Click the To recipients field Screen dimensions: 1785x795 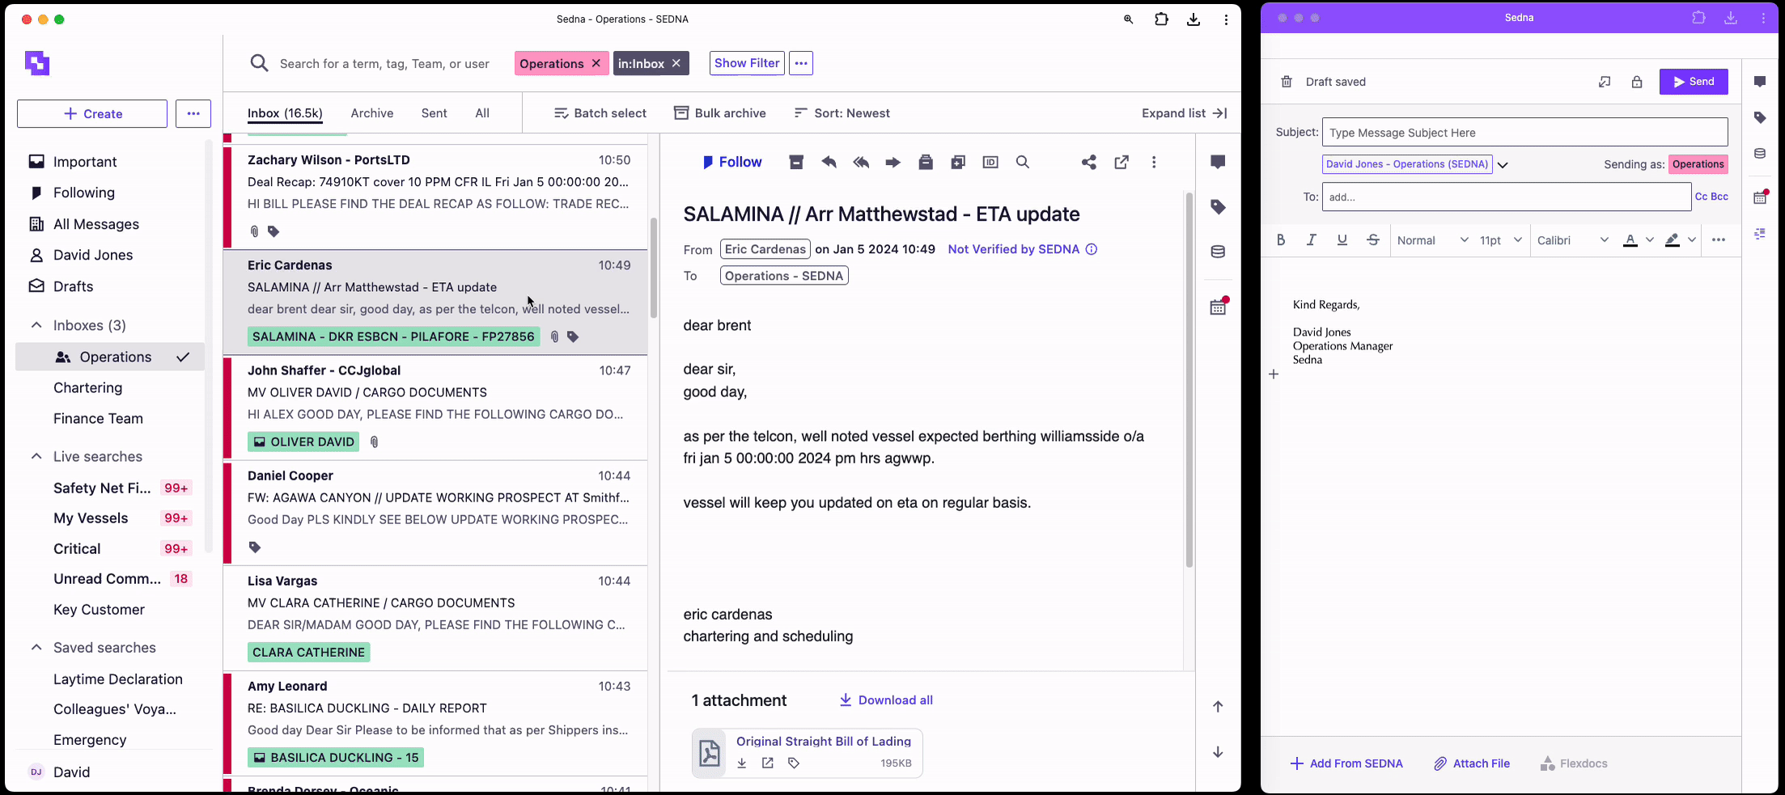(1507, 197)
